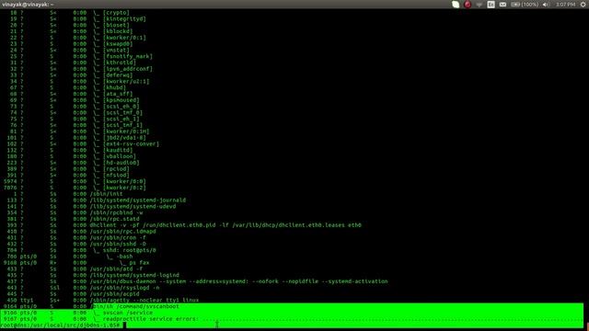Viewport: 589px width, 331px height.
Task: Open the battery 100% indicator
Action: pos(525,5)
